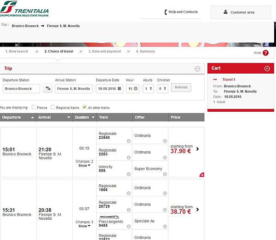Open Ordinaria offer info for Regionale 2263
Screen dimensions: 276x240
tap(165, 158)
